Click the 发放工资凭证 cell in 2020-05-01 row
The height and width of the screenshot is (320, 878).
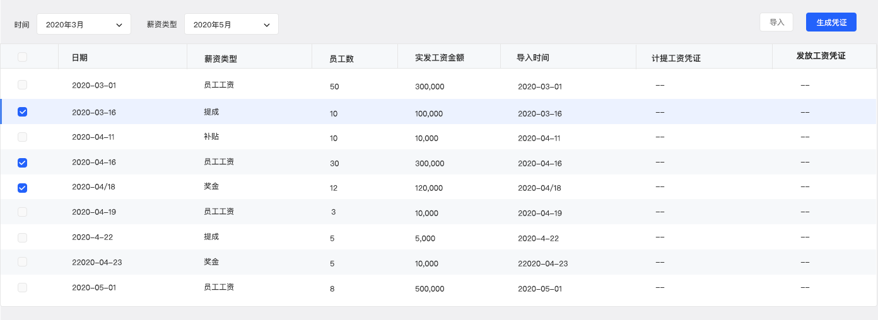(805, 287)
